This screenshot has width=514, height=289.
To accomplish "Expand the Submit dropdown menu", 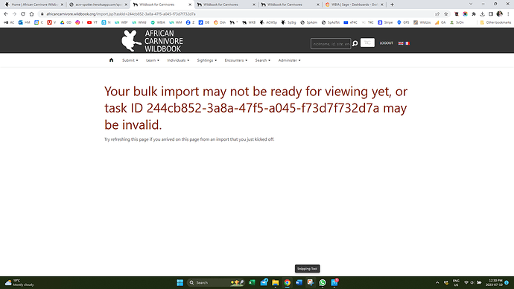I will (x=130, y=60).
